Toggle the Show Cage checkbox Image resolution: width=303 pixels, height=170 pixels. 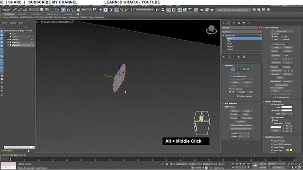272,150
